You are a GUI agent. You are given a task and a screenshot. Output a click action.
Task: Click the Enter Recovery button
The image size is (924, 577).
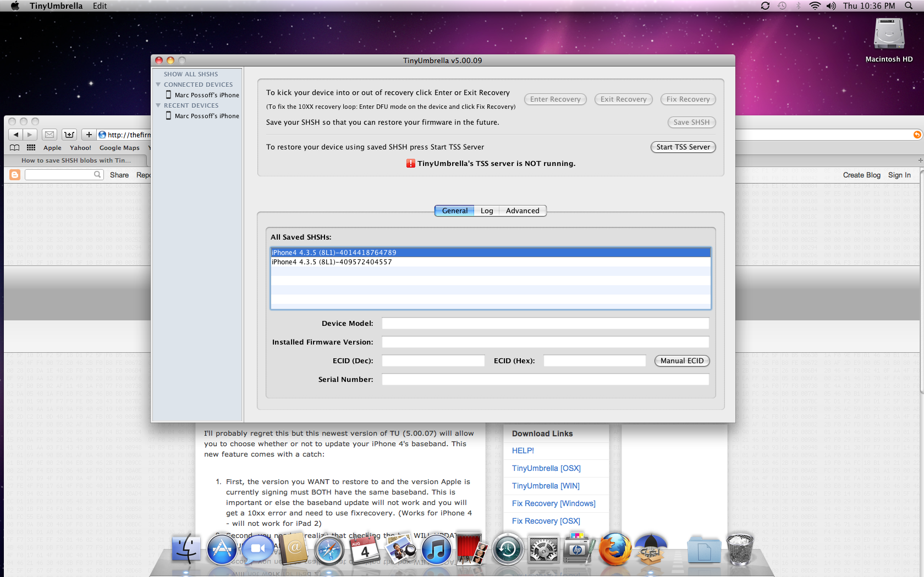click(x=555, y=99)
